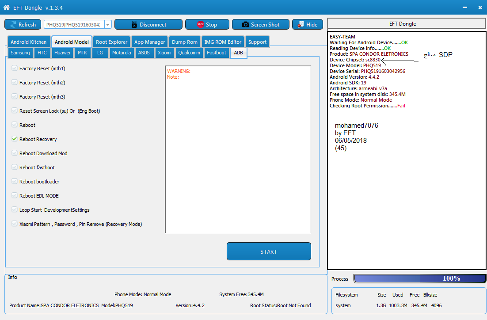This screenshot has width=487, height=320.
Task: Click the 'Device Chipset: sc8830' log line
Action: tap(355, 60)
